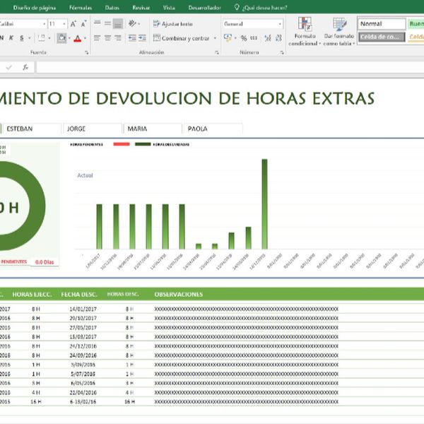Click the increase decimal icon
The height and width of the screenshot is (424, 424).
(x=267, y=38)
